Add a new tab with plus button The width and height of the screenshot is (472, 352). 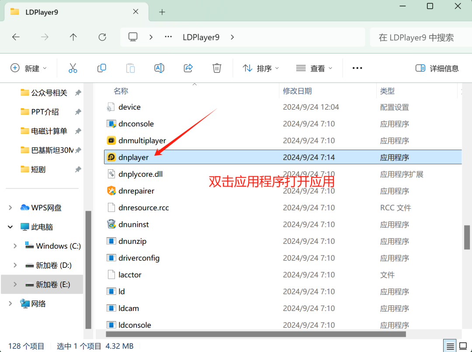point(162,12)
